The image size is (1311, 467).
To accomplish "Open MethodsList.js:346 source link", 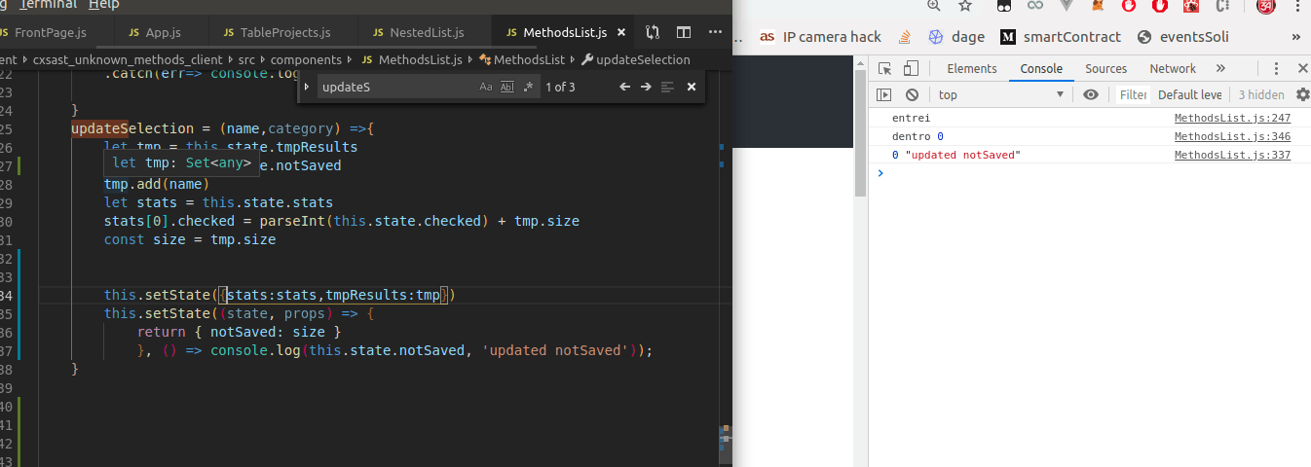I will coord(1232,136).
